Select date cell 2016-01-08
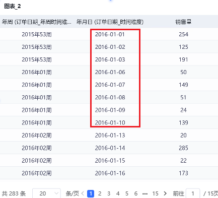The image size is (218, 198). pyautogui.click(x=110, y=97)
